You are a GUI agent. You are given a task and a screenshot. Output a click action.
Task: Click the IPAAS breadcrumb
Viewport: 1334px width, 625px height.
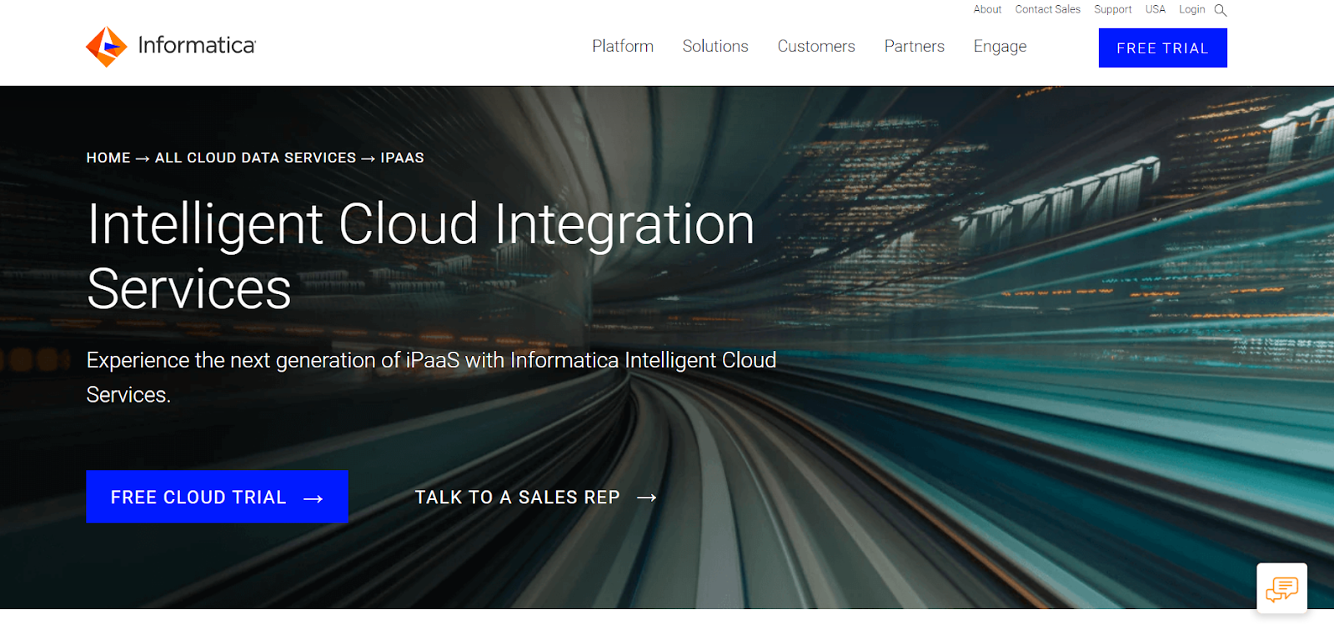point(402,157)
